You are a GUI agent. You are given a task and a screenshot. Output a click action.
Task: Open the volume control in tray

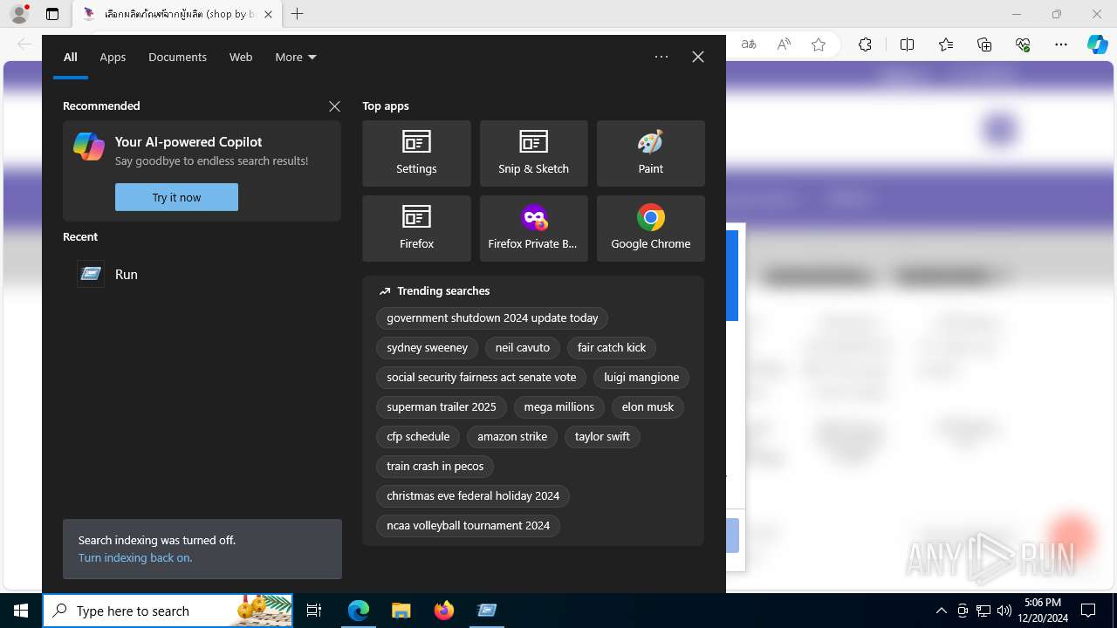[x=1004, y=611]
